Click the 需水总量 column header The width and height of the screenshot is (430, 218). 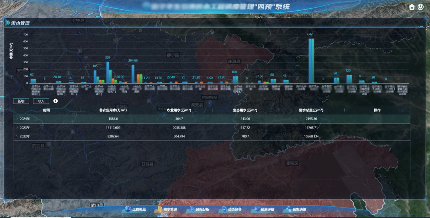coord(311,110)
